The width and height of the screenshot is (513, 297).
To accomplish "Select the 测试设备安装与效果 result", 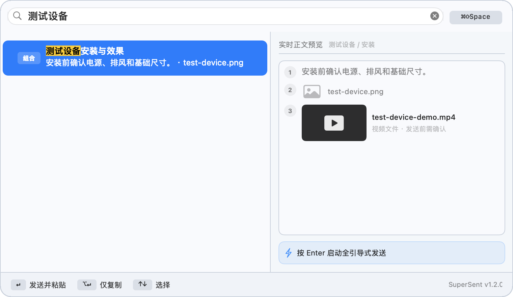I will [x=135, y=58].
